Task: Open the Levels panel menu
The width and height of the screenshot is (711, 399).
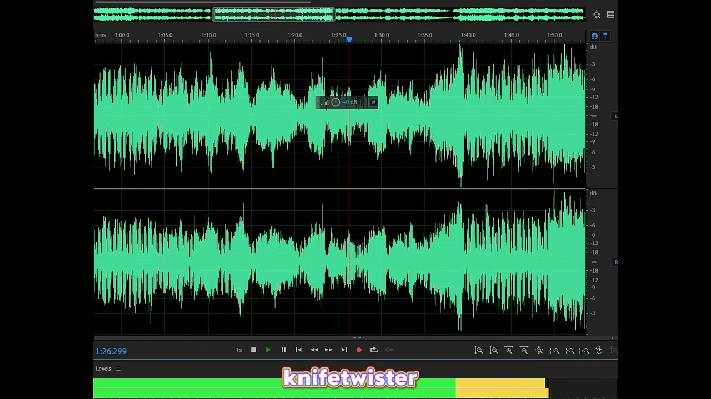Action: [118, 369]
